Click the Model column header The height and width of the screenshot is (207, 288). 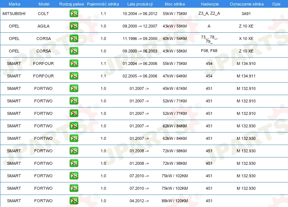[44, 4]
